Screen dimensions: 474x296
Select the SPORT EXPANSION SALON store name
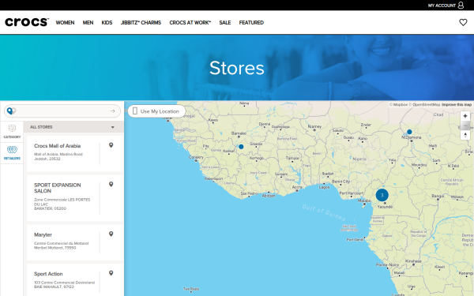click(x=58, y=188)
